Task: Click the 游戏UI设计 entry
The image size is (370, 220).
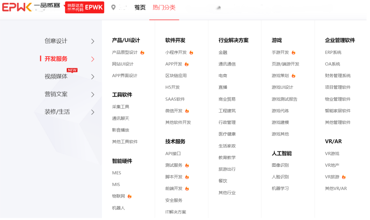Action: click(x=283, y=87)
